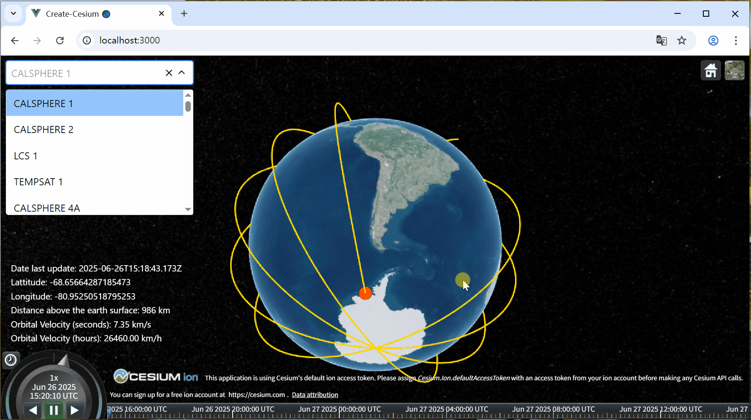Click timeline at Jun 27 2025 00:00:00 UTC
The width and height of the screenshot is (751, 420).
click(339, 410)
